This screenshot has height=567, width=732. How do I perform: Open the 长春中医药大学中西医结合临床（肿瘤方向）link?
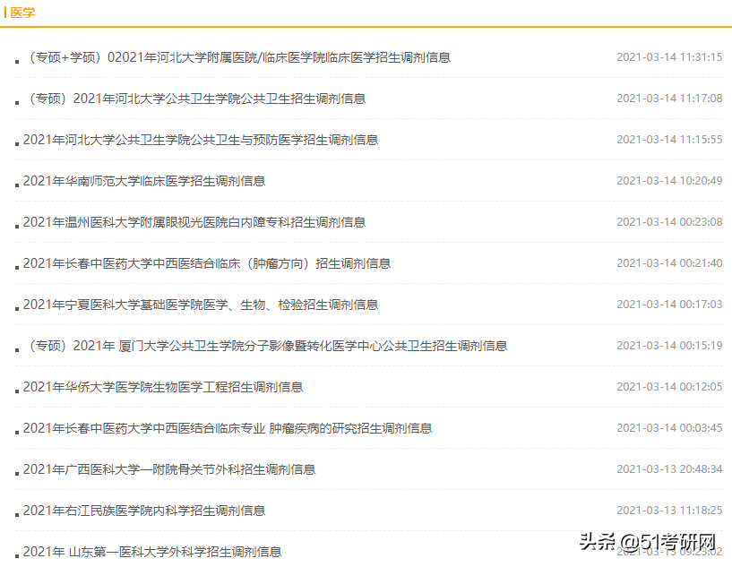tap(206, 262)
